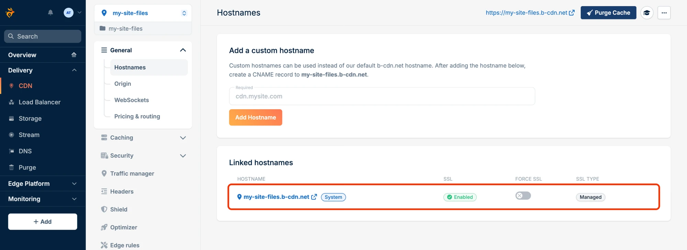Select the Hostnames submenu item

149,67
